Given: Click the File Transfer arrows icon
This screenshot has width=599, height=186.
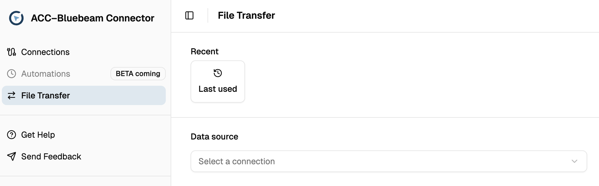Looking at the screenshot, I should point(11,95).
